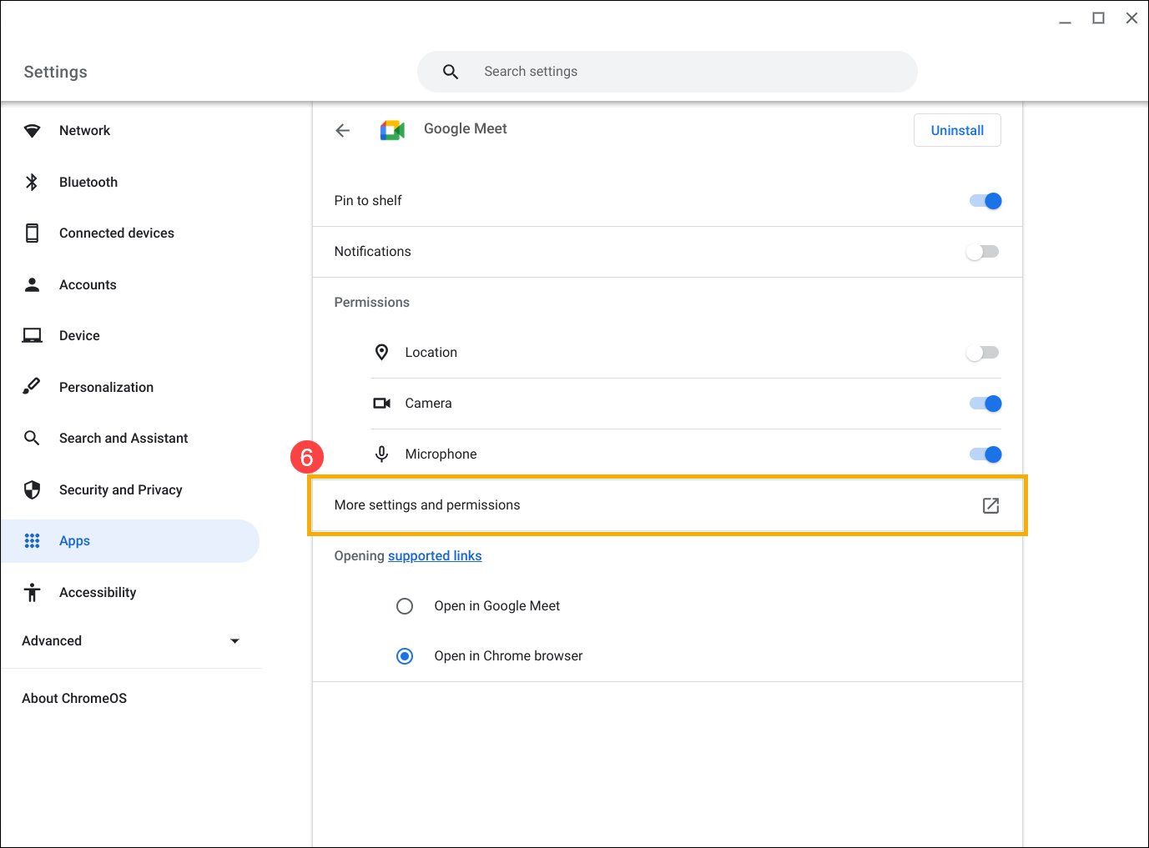
Task: Click the Apps grid icon
Action: click(32, 541)
